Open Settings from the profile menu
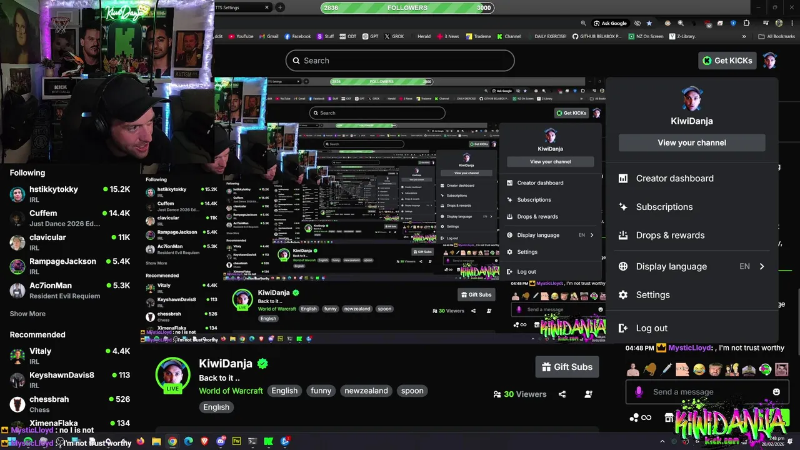 tap(692, 295)
